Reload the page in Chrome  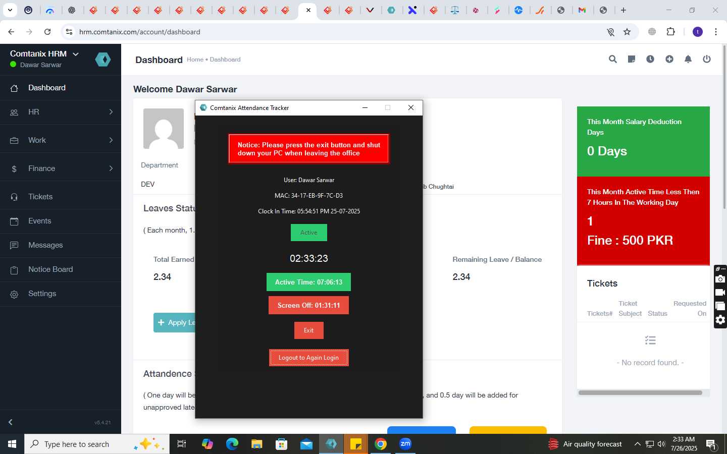[x=47, y=32]
